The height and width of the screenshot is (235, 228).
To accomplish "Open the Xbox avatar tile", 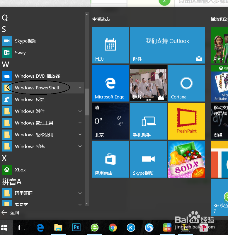I will [x=219, y=45].
